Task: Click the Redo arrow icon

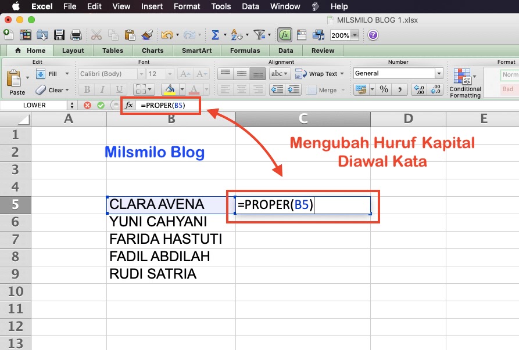Action: tap(189, 35)
